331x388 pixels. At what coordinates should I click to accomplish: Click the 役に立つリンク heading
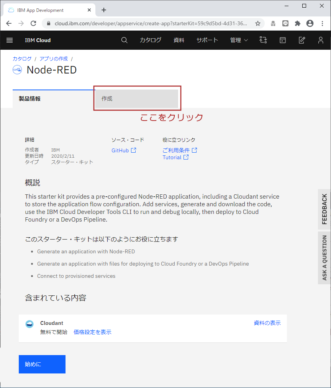point(179,140)
